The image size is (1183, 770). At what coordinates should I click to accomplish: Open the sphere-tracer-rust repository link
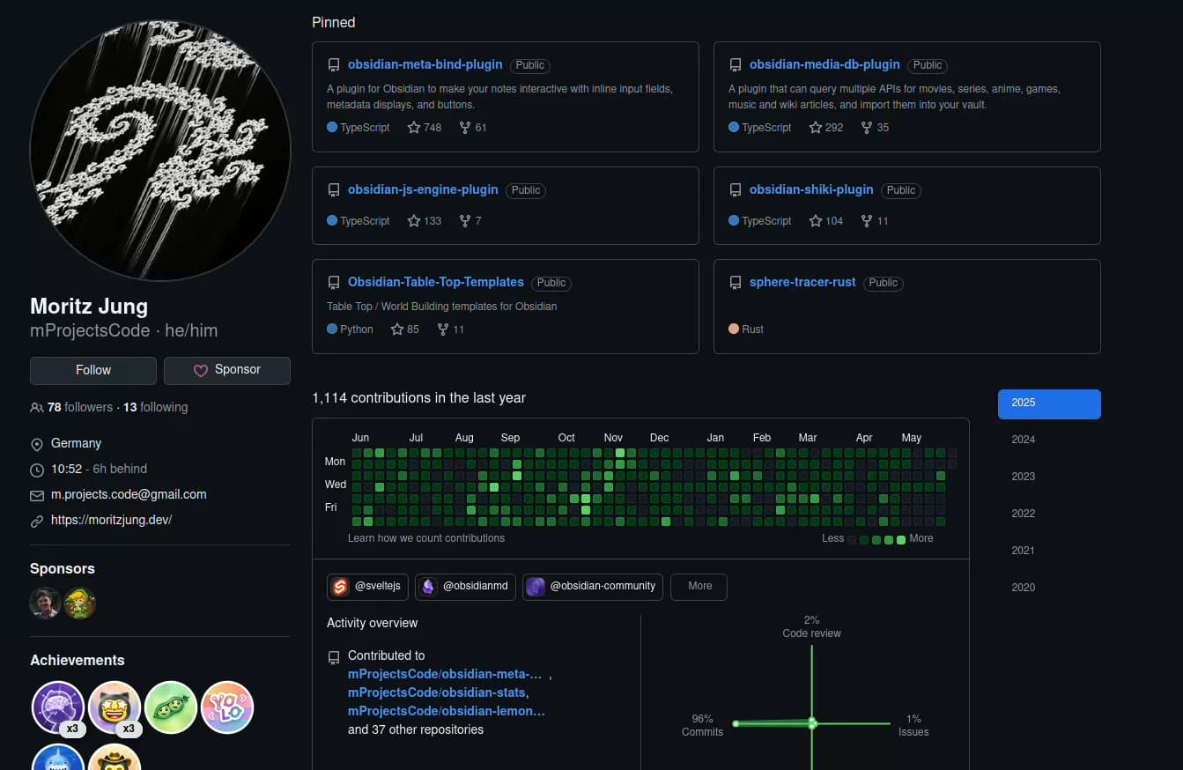(802, 282)
